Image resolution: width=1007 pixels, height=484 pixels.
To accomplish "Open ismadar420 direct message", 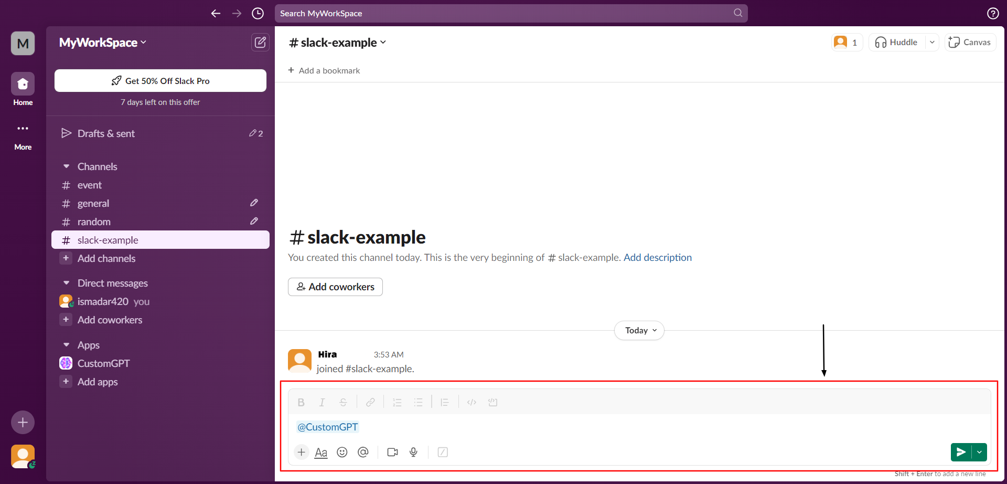I will coord(160,301).
